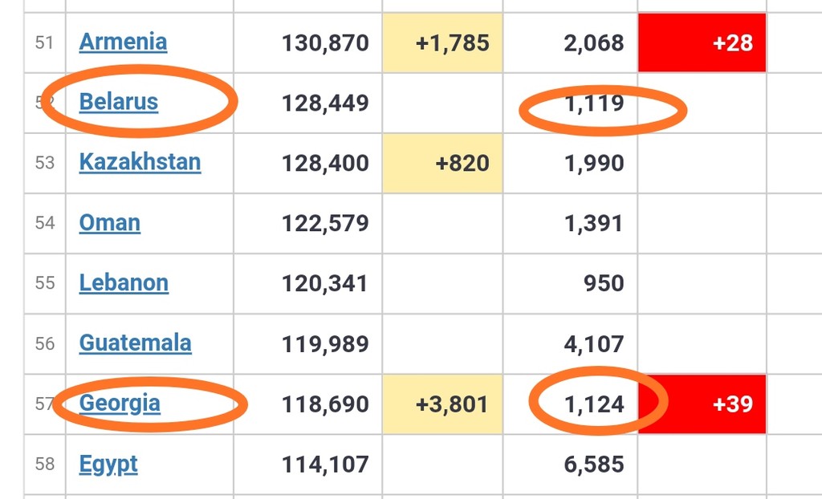Select Guatemala total deaths value 4,107
This screenshot has width=822, height=499.
point(594,344)
